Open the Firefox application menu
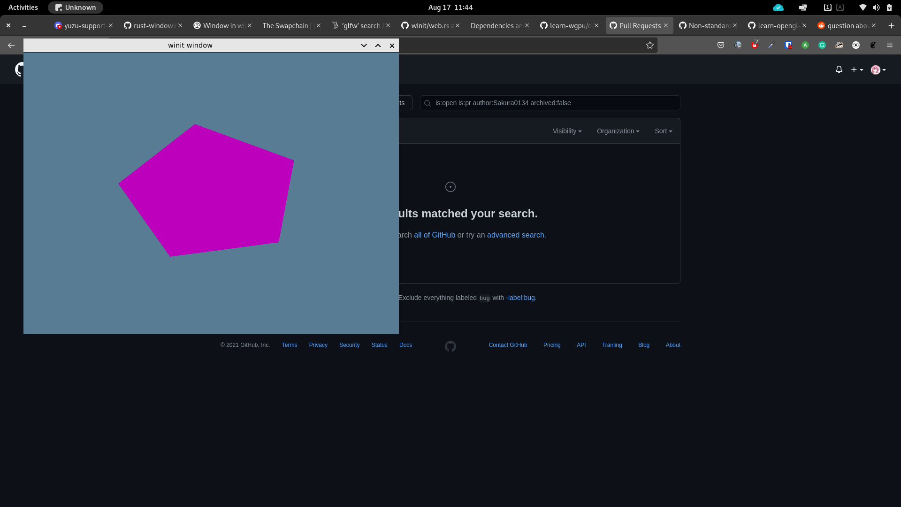This screenshot has height=507, width=901. 889,45
